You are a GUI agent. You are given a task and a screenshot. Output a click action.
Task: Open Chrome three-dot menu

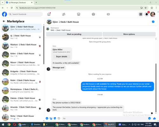(156, 8)
